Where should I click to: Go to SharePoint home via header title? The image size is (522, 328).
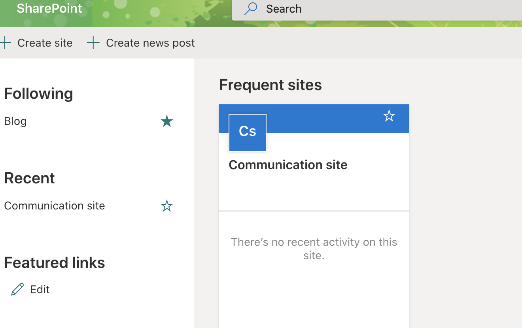(x=49, y=8)
